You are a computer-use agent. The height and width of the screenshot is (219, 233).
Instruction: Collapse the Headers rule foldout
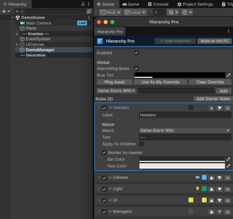click(110, 108)
